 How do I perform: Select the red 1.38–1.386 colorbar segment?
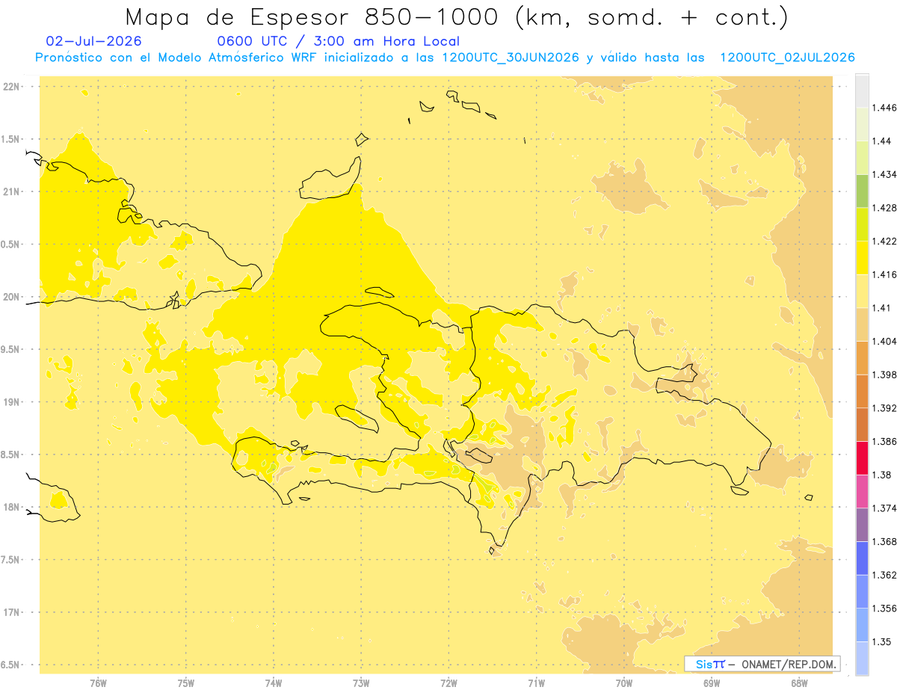tap(862, 458)
